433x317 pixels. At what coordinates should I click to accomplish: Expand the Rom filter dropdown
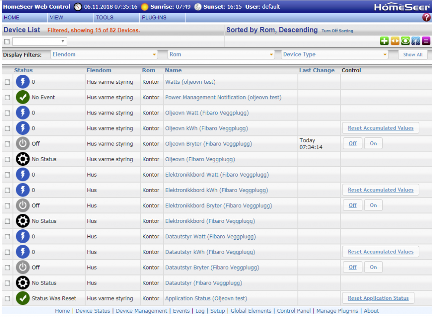click(x=221, y=54)
